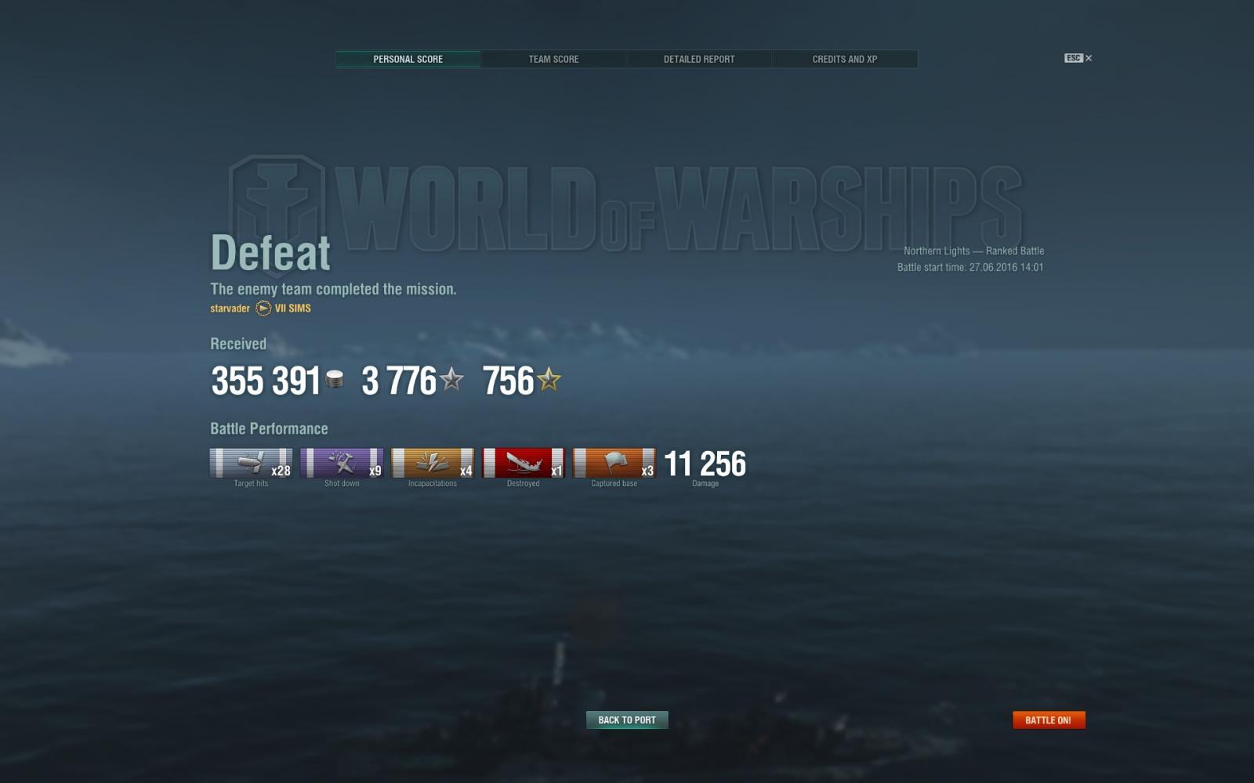
Task: Switch to the Detailed Report tab
Action: [699, 59]
